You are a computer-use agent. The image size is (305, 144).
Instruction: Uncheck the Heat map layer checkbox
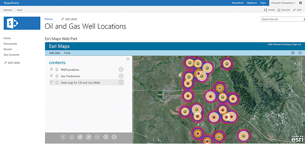(x=52, y=82)
